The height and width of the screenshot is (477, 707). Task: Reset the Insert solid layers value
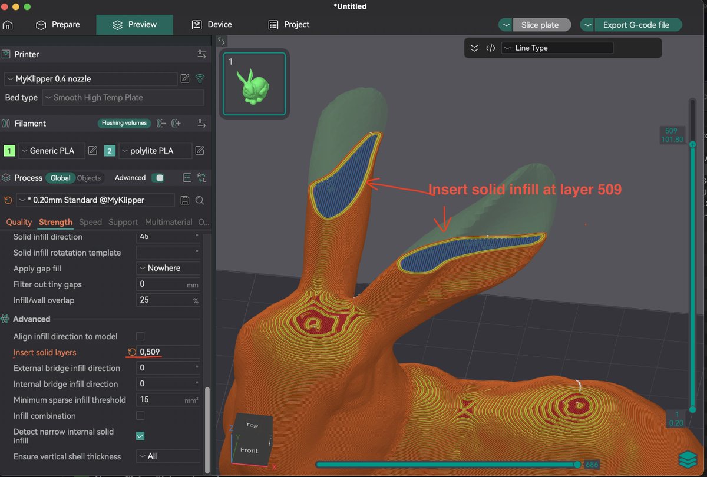point(132,352)
